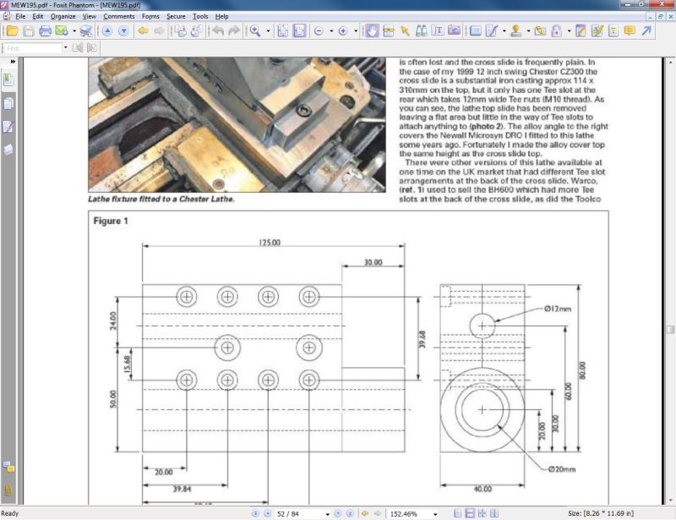Open the Edit menu
Viewport: 676px width, 520px height.
tap(38, 16)
